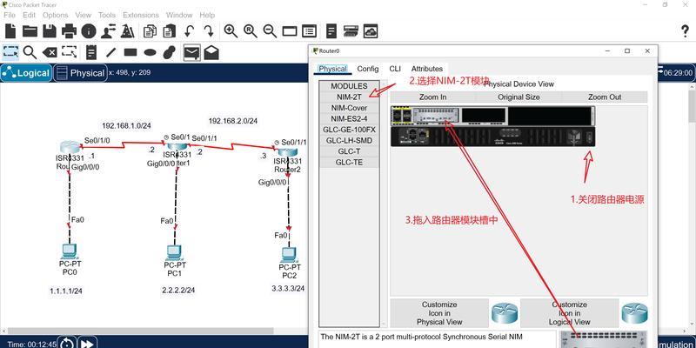Click the New file icon

point(10,31)
